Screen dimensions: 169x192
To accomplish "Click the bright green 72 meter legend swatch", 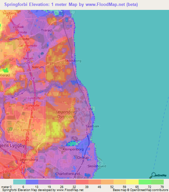I will [145, 182].
